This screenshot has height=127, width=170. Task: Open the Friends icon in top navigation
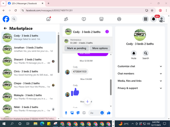coord(66,19)
